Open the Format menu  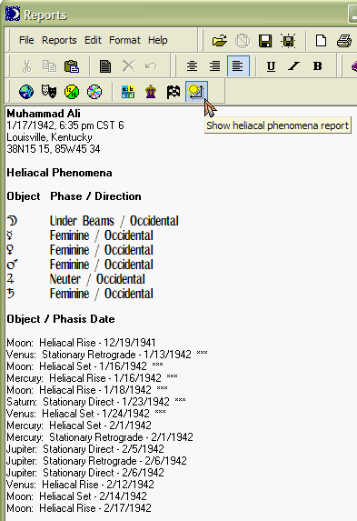(x=124, y=40)
